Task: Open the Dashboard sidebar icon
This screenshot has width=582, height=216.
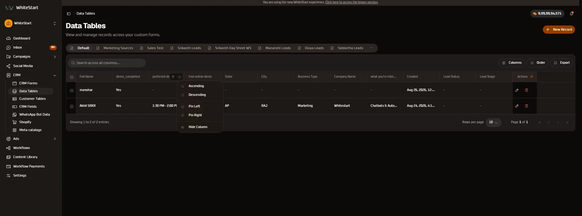Action: click(x=8, y=39)
